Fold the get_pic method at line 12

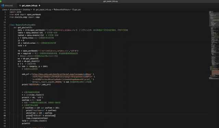click(8, 28)
